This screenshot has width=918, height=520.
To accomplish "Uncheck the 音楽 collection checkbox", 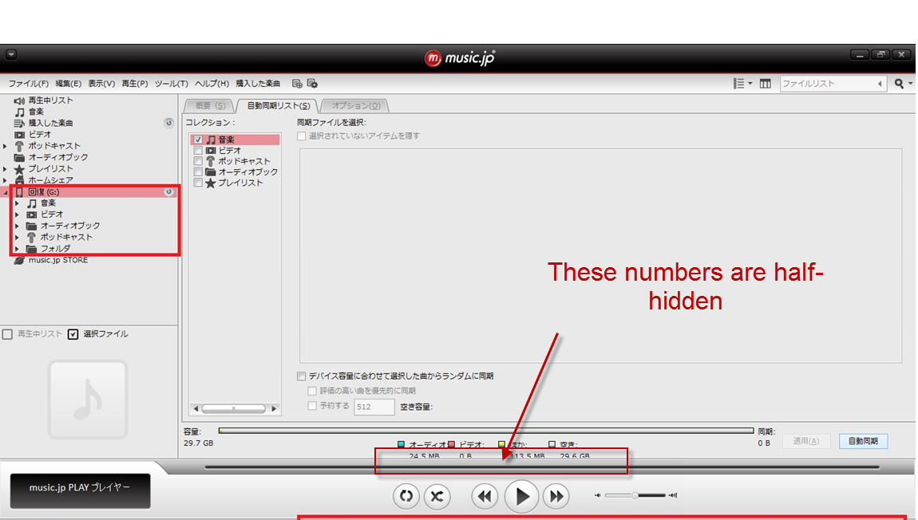I will point(199,140).
